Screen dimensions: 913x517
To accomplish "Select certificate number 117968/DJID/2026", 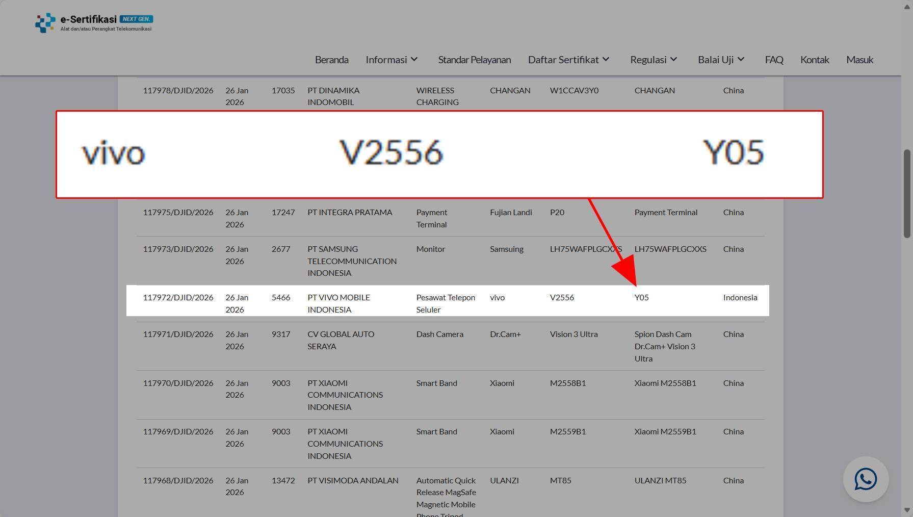I will click(178, 480).
